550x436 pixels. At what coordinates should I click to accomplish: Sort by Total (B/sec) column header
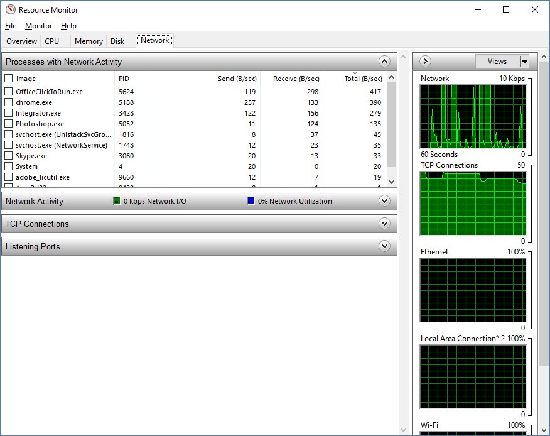(362, 79)
